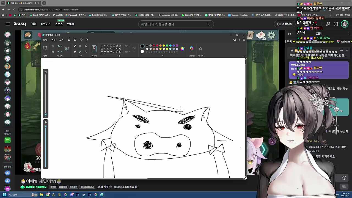Select the Pencil tool in Paint
Screen dimensions: 352x198
75,46
